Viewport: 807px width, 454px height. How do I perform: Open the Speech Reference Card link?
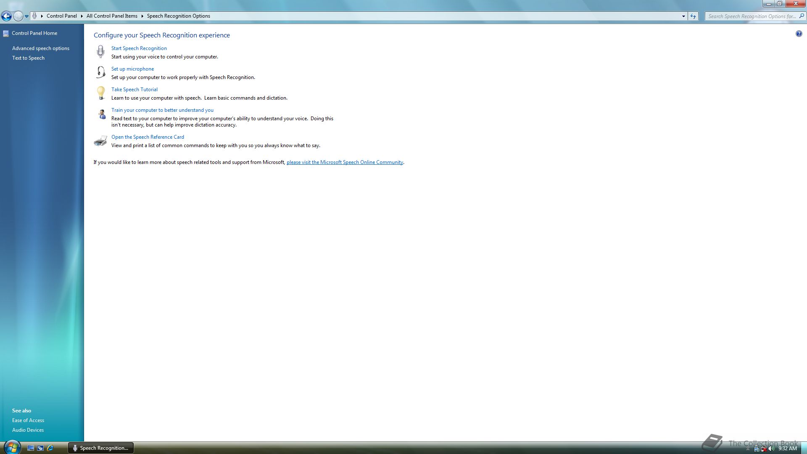point(148,137)
